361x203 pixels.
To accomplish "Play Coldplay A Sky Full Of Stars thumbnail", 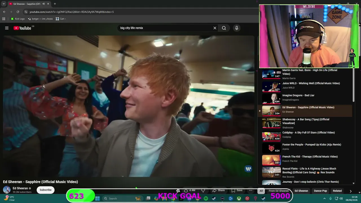I will click(x=271, y=136).
